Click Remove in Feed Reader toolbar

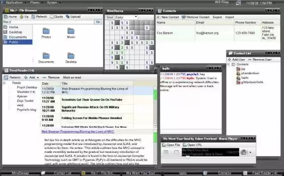click(x=51, y=77)
